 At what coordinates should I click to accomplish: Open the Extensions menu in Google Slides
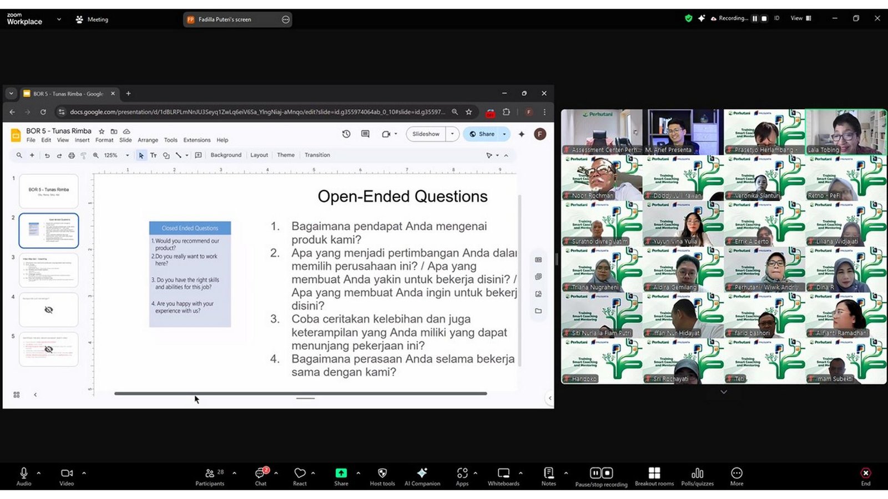click(x=197, y=140)
